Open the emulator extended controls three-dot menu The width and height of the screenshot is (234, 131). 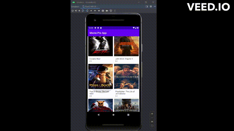(x=115, y=11)
